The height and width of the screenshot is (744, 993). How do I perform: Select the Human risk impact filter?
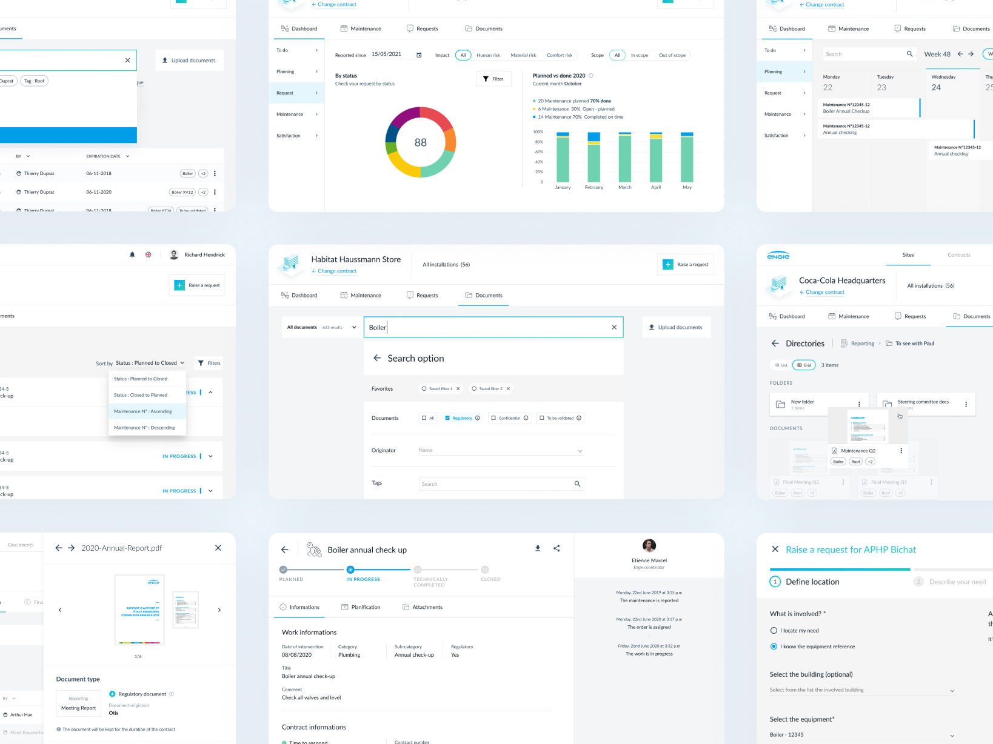[x=488, y=55]
